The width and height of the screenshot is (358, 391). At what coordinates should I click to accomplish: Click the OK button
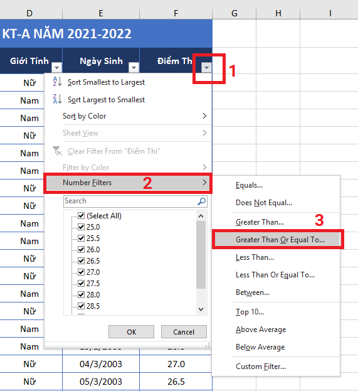point(131,331)
